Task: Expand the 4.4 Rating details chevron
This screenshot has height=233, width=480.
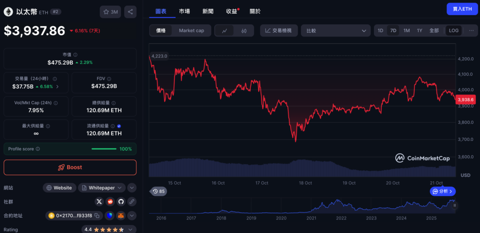Action: click(132, 229)
